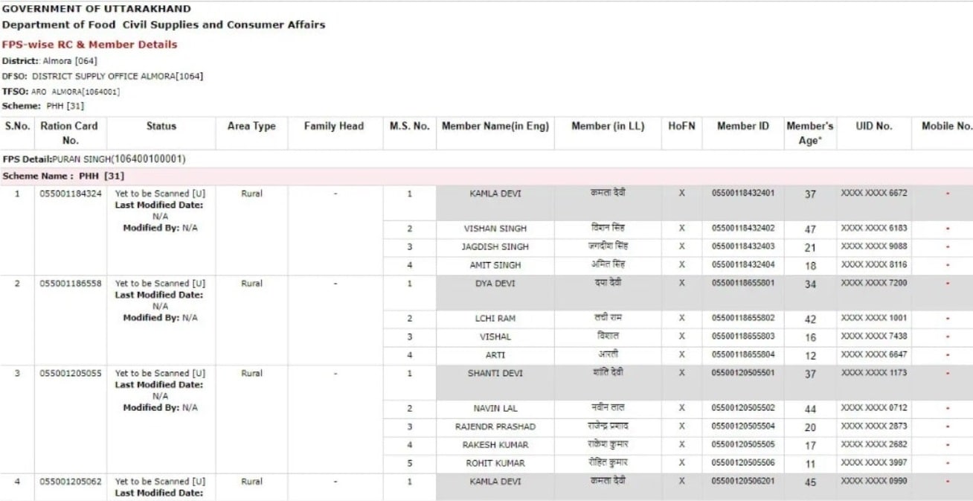Viewport: 973px width, 501px height.
Task: Click member name KAMLA DEVI
Action: (495, 194)
